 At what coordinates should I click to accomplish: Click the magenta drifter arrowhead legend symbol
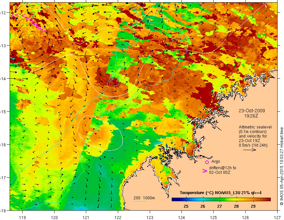pyautogui.click(x=205, y=171)
